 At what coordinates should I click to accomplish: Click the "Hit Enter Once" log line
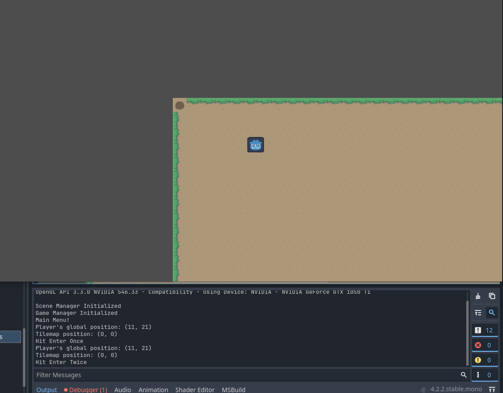tap(59, 341)
